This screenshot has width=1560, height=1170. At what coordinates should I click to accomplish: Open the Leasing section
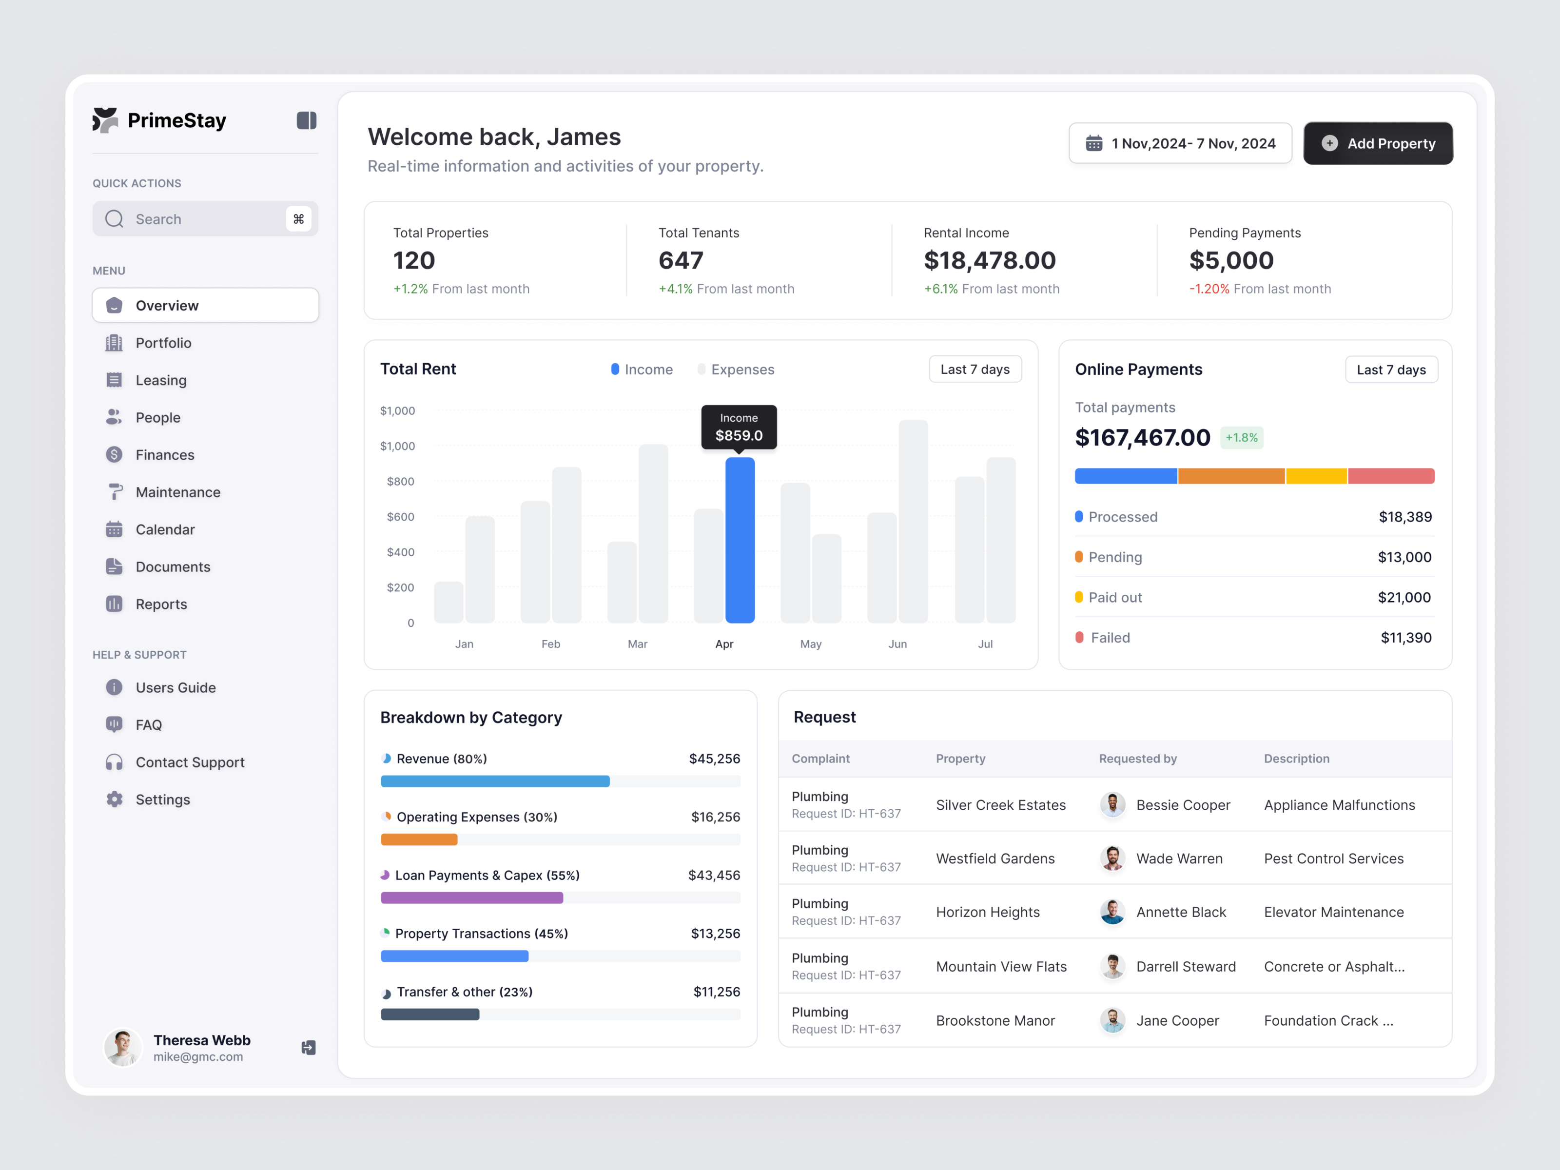(x=161, y=379)
